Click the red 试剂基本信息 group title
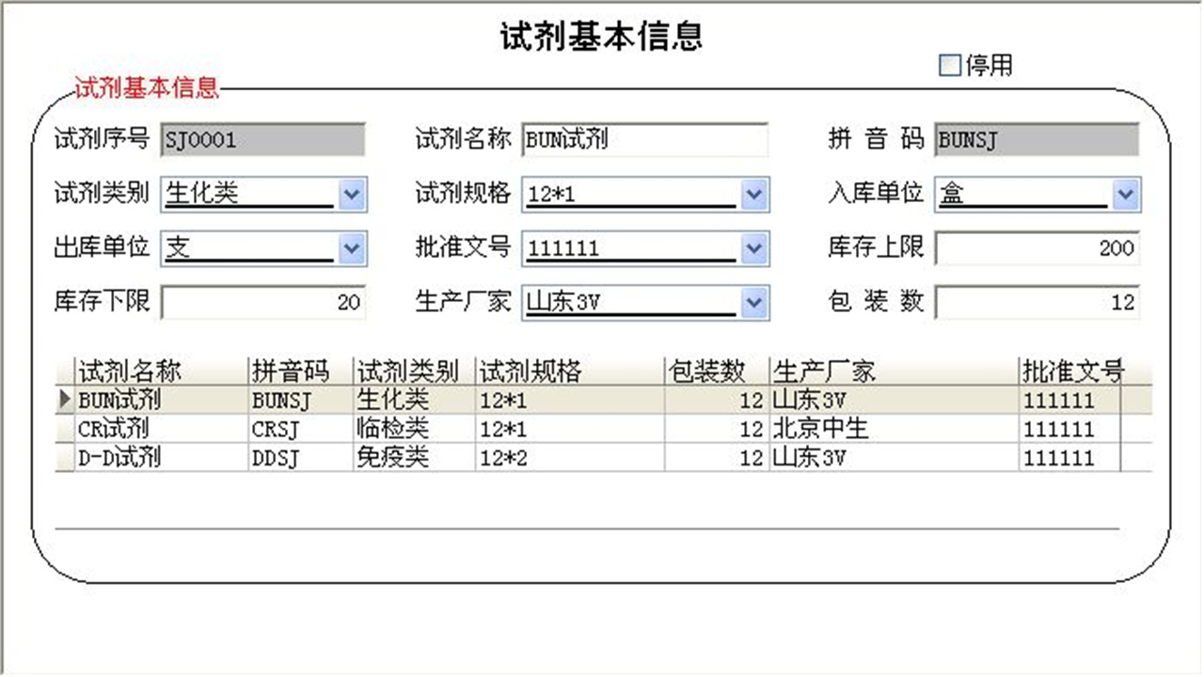1204x677 pixels. [146, 87]
